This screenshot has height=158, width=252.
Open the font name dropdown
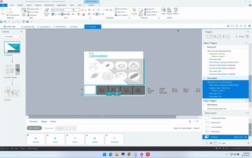click(x=72, y=10)
